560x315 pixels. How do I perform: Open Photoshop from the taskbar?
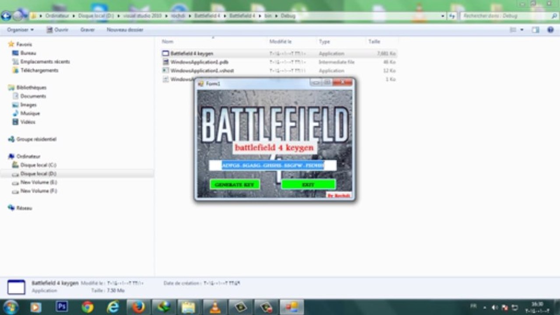(62, 307)
